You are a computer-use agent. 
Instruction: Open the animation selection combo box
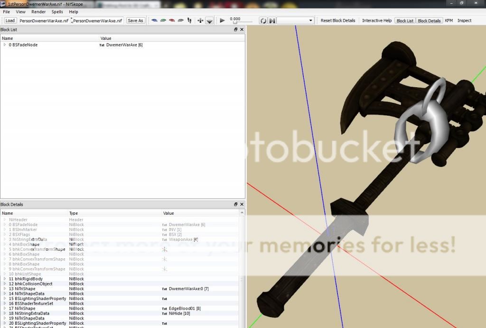click(x=295, y=21)
